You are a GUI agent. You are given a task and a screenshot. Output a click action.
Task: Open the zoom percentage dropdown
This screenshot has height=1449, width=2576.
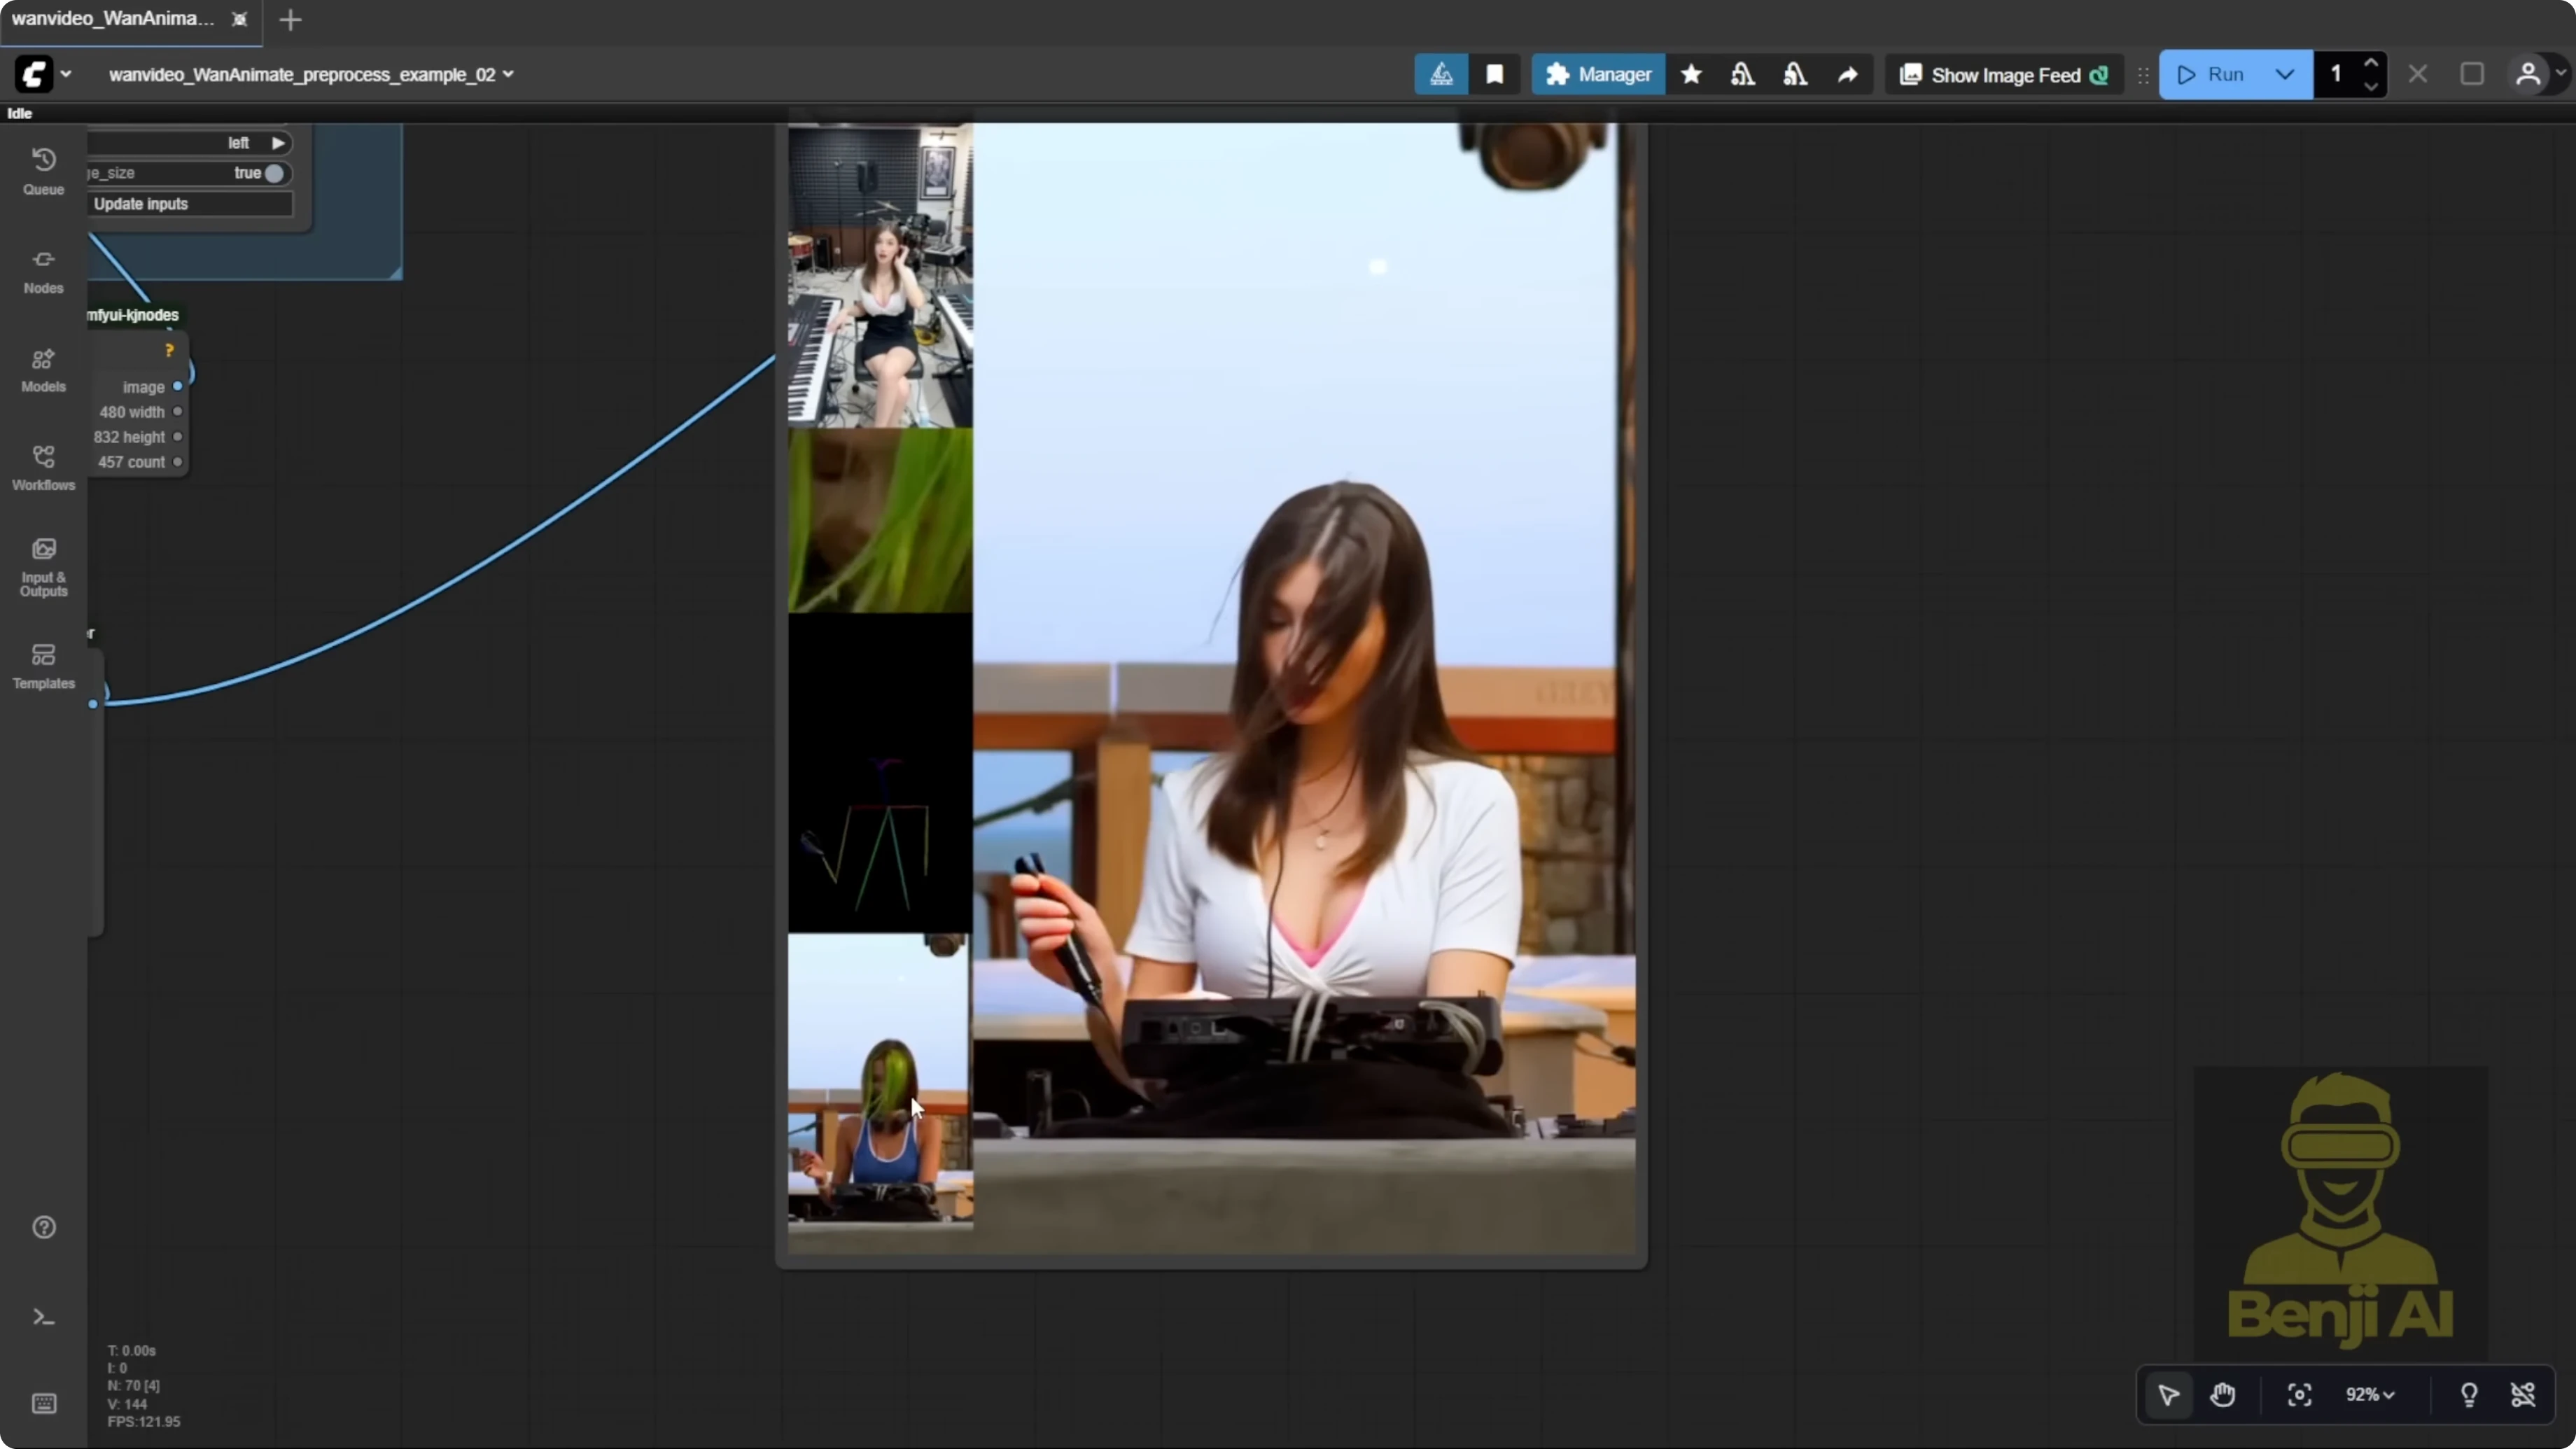2371,1395
